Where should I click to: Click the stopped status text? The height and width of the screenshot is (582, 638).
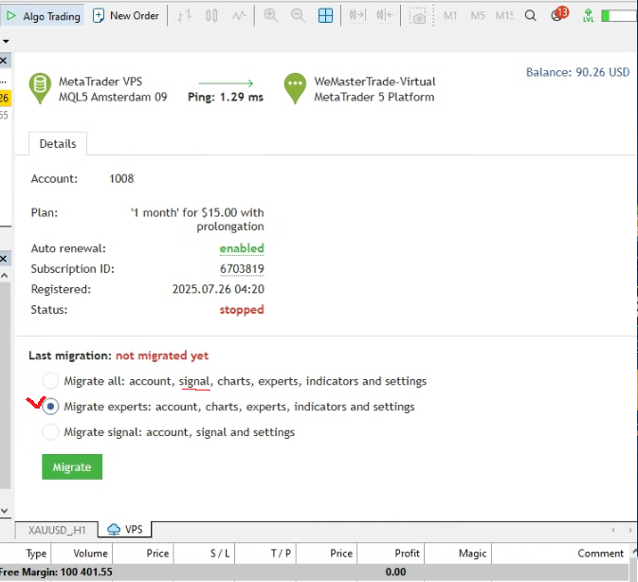click(242, 310)
